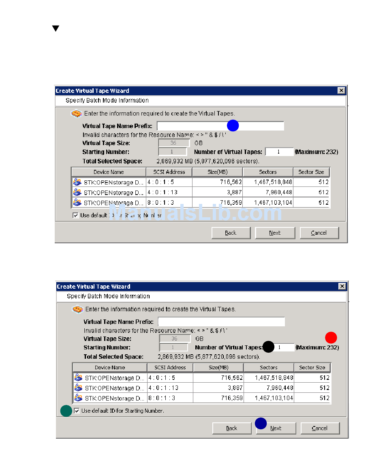This screenshot has height=469, width=385.
Task: Select SCSI address 4 : 0 : 1 : 5 in upper wizard
Action: click(x=160, y=182)
